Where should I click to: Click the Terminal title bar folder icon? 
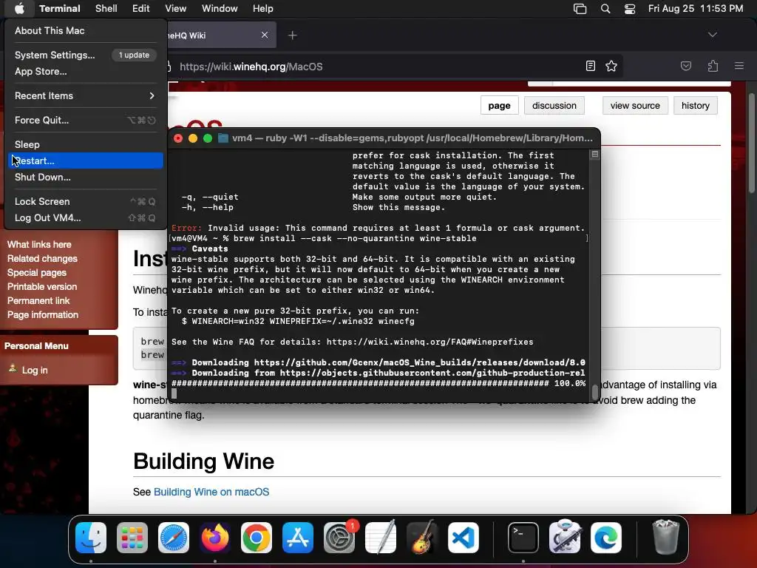223,138
